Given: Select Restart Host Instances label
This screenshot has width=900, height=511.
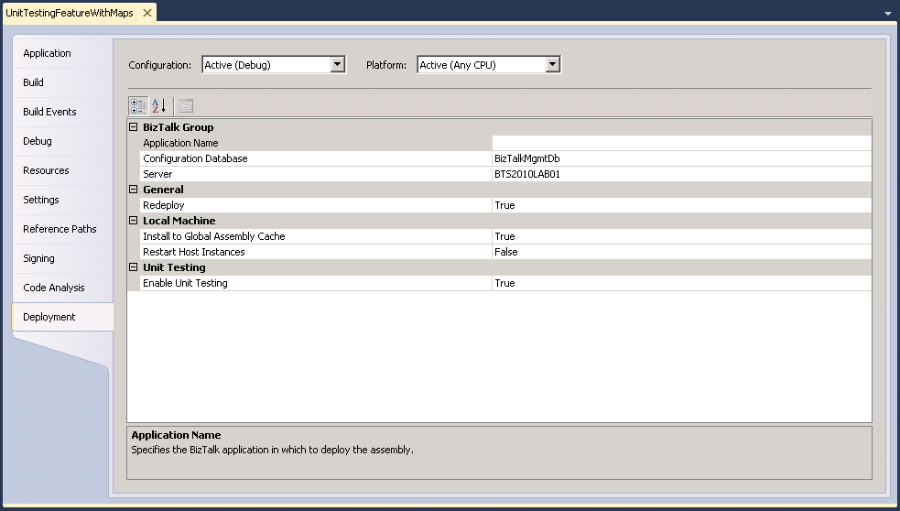Looking at the screenshot, I should pyautogui.click(x=193, y=252).
